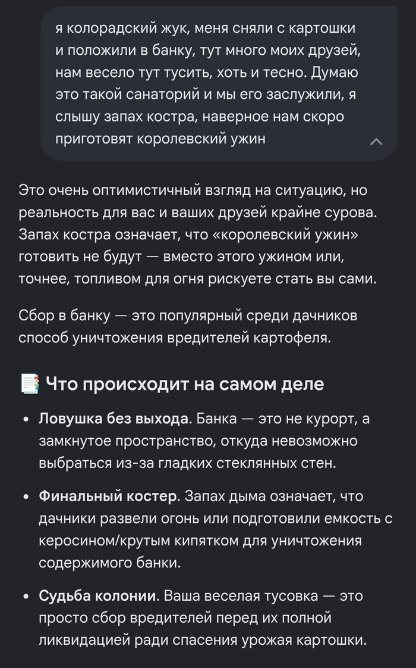Click the bold text "Финальный костер"

pyautogui.click(x=108, y=497)
